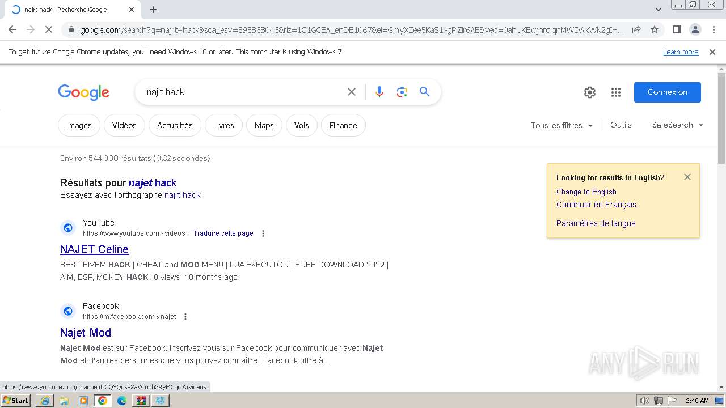Open Outils search tools
Viewport: 726px width, 408px height.
[621, 125]
